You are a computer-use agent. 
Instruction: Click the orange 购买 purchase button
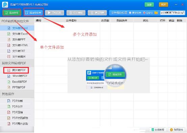click(x=163, y=5)
